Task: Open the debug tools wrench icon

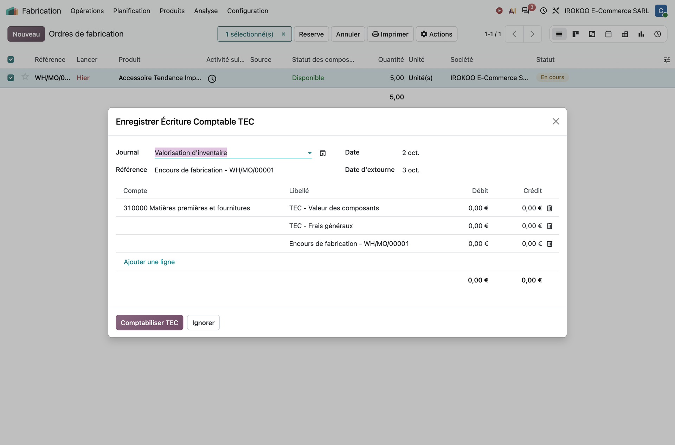Action: 556,11
